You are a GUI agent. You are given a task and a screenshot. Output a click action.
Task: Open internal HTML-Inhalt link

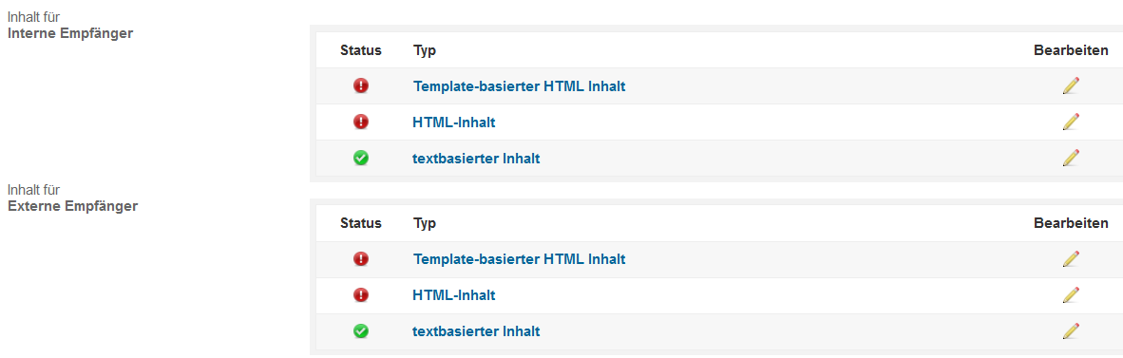pos(454,122)
